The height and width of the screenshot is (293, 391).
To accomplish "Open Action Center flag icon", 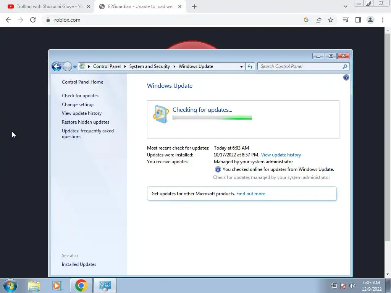I will (343, 286).
